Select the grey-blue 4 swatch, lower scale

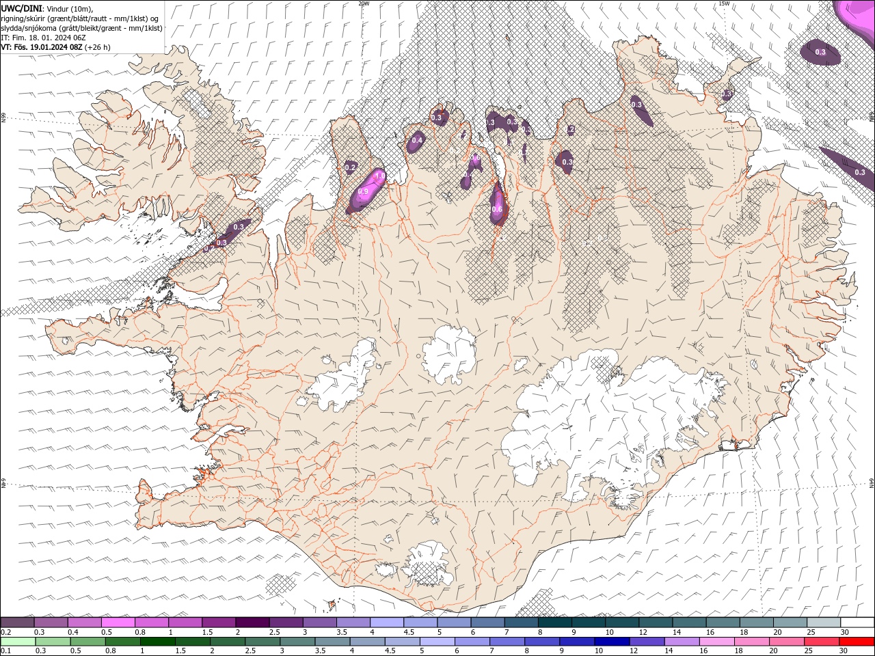(x=367, y=642)
